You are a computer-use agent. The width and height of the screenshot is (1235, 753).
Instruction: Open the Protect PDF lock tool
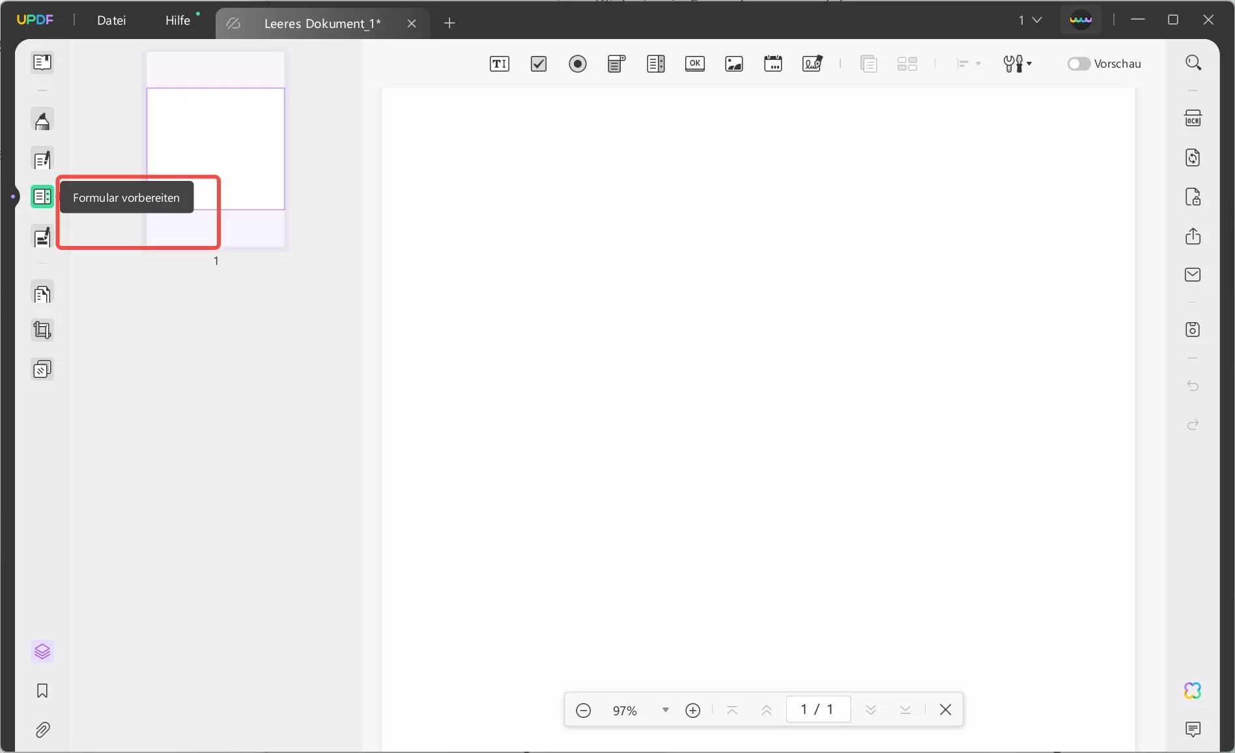tap(1193, 197)
